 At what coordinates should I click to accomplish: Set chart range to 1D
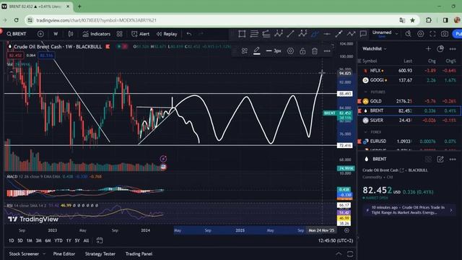tap(12, 240)
